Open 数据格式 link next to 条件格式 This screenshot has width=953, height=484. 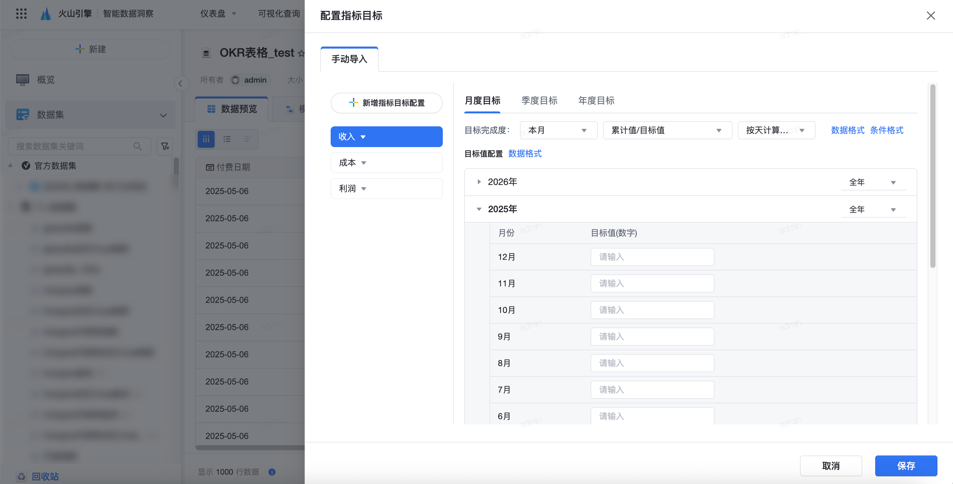coord(848,130)
